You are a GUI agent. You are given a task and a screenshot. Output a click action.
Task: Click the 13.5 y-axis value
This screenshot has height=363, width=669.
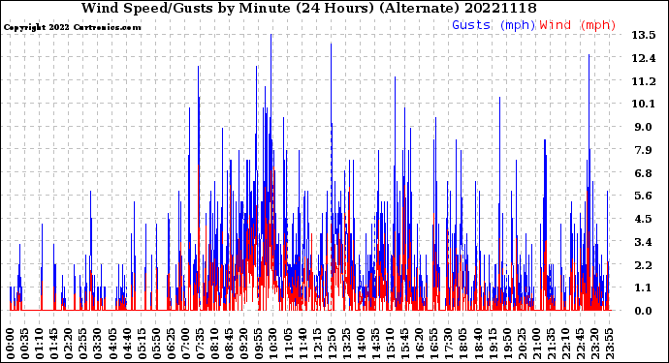pos(644,35)
